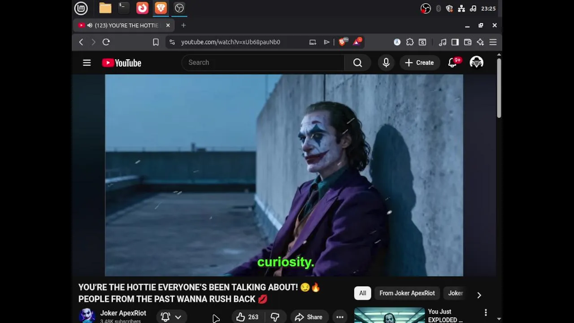Open the Brave Rewards triangle icon
This screenshot has width=574, height=323.
pyautogui.click(x=357, y=42)
